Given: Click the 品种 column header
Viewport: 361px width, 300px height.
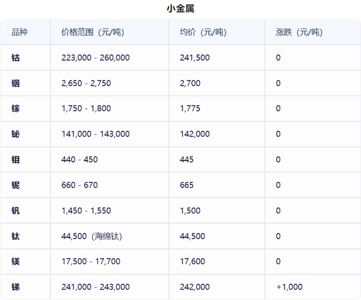Looking at the screenshot, I should click(19, 32).
